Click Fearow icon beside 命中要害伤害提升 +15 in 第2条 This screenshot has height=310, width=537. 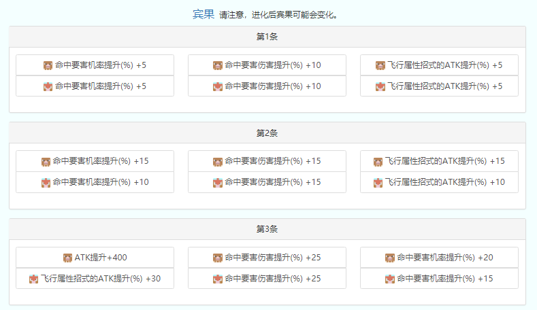[218, 183]
